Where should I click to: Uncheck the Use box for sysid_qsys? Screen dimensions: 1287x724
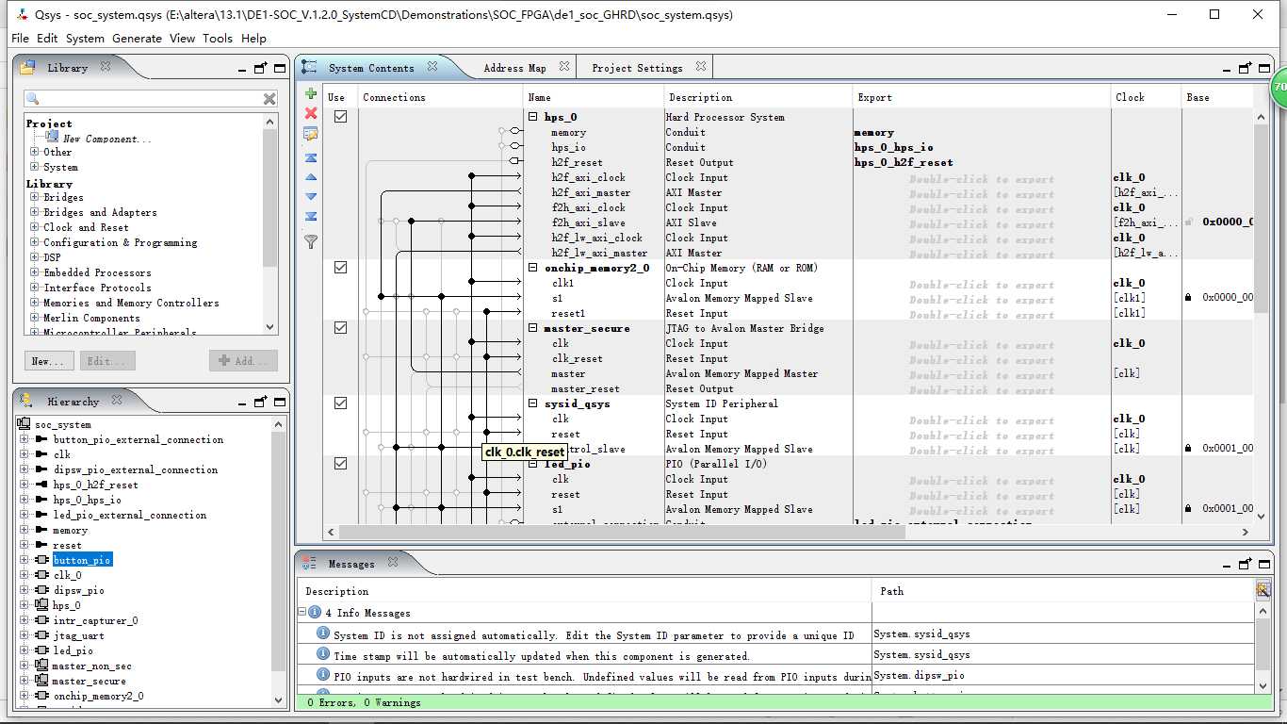[x=340, y=403]
